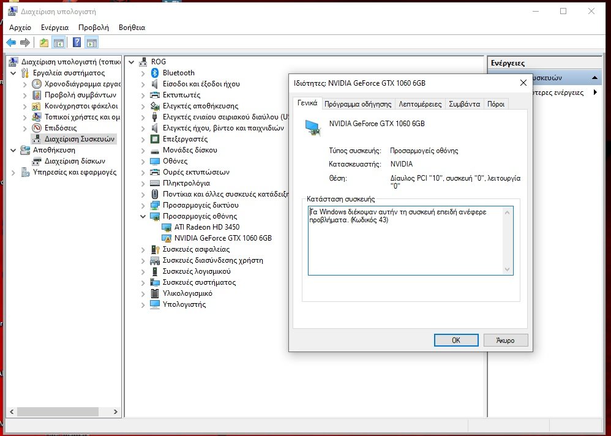The image size is (611, 436).
Task: Collapse Προσαρμογείς οθόνης display adapters node
Action: [x=143, y=216]
